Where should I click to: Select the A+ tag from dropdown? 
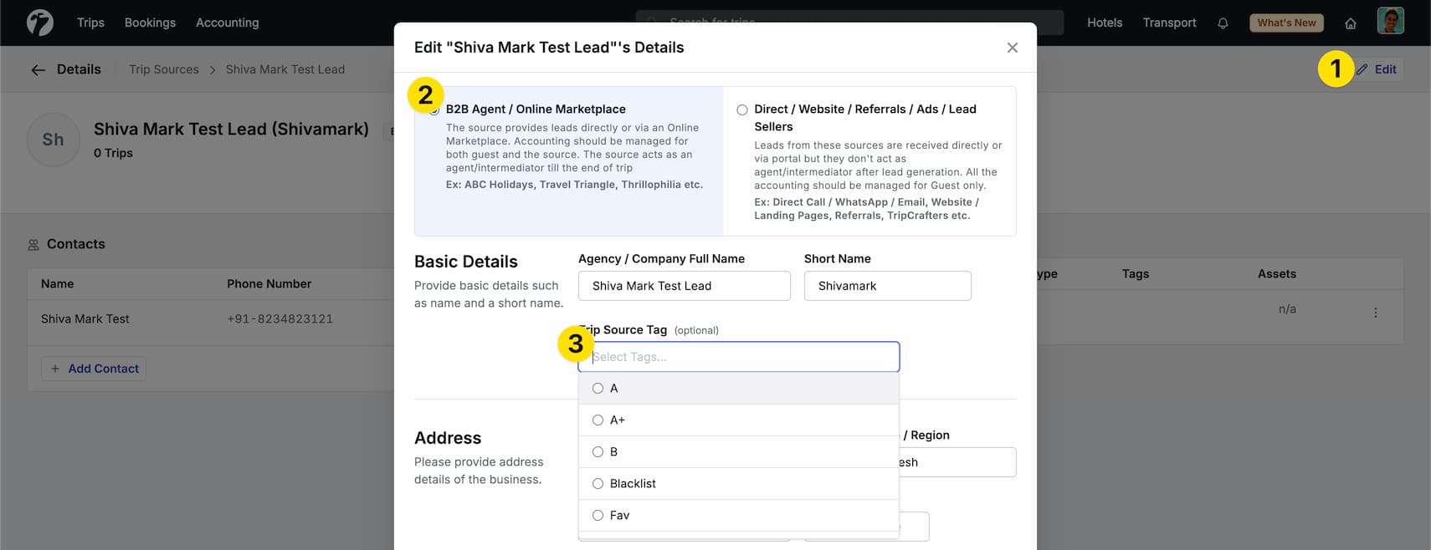point(598,420)
